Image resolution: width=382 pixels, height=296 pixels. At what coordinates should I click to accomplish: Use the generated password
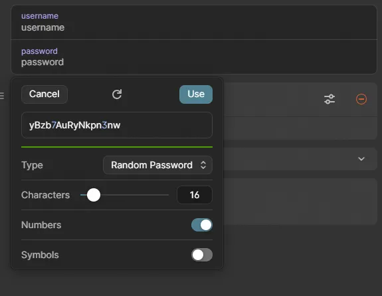(x=196, y=94)
